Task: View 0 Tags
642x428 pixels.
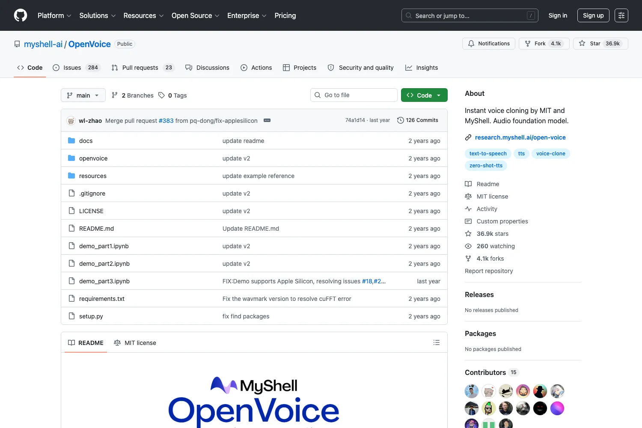Action: (172, 95)
